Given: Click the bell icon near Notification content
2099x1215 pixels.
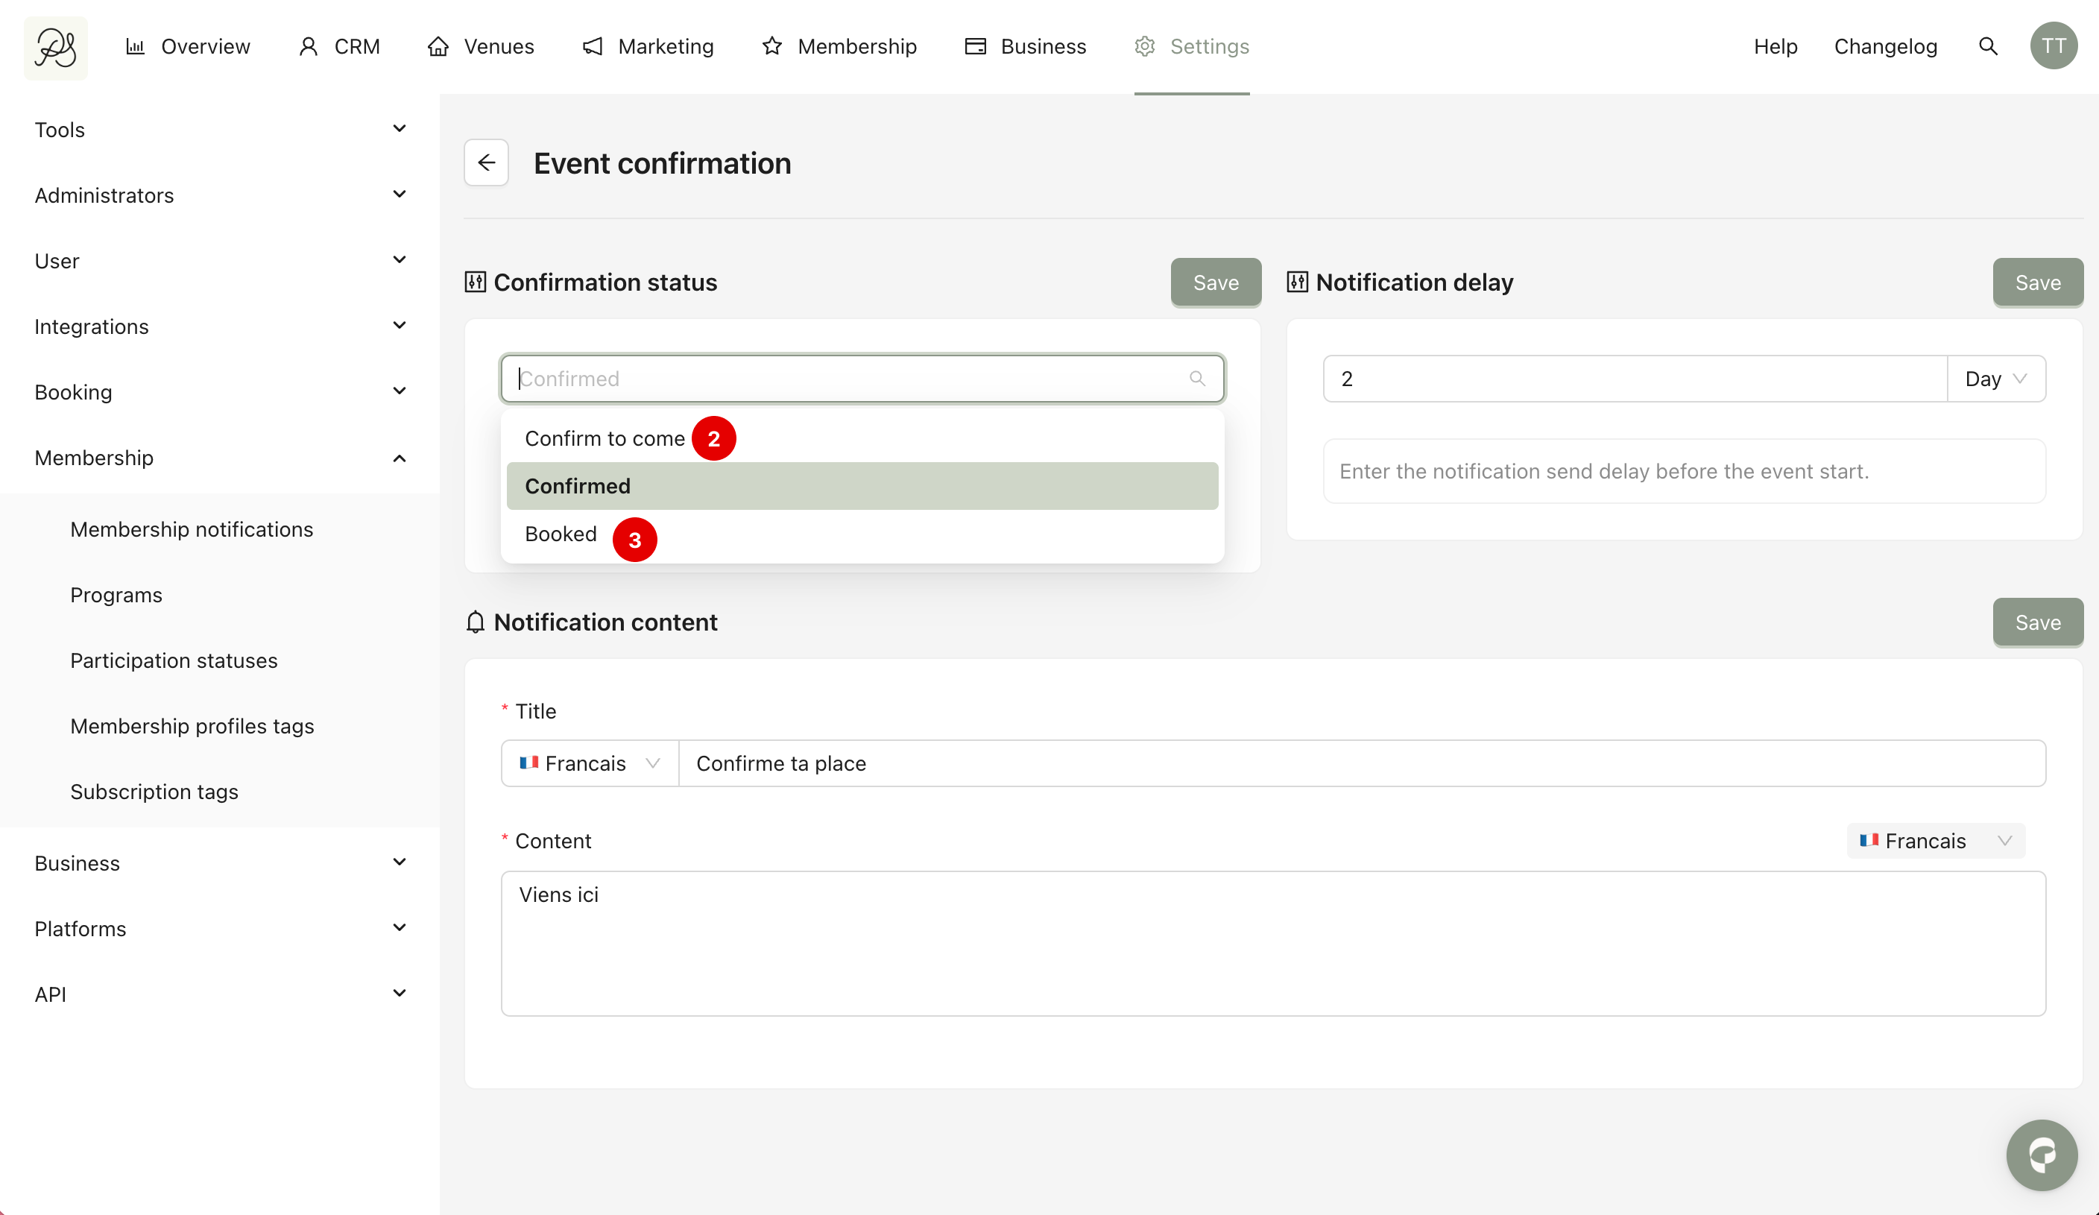Looking at the screenshot, I should tap(475, 622).
